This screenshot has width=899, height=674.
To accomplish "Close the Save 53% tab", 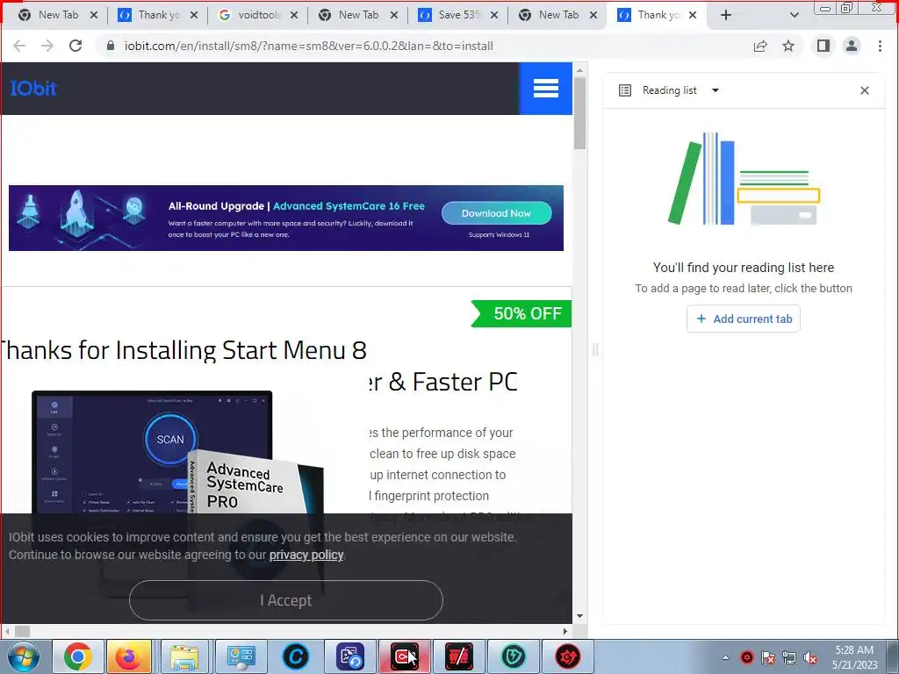I will click(494, 16).
